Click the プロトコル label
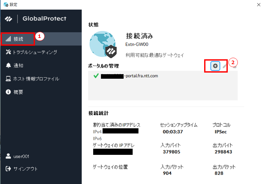This screenshot has height=184, width=264. 221,125
